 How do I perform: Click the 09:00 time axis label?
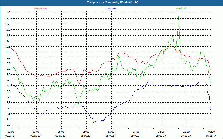click(x=86, y=132)
